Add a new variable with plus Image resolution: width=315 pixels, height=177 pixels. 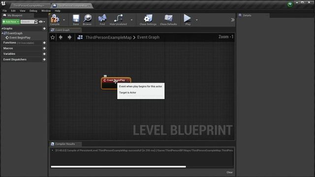pos(44,54)
